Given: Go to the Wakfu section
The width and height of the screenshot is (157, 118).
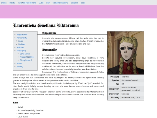Looking at the screenshot, I should point(12,3).
